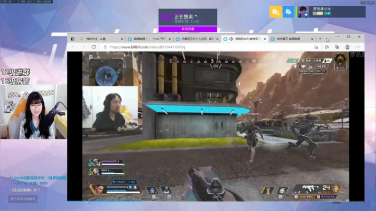Viewport: 376px width, 211px height.
Task: Open browser settings and more menu
Action: (358, 47)
